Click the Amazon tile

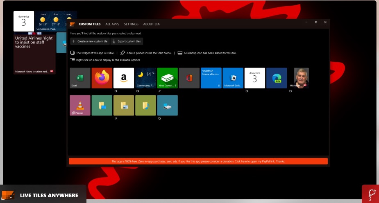124,78
